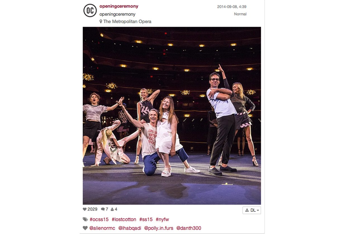Click the heart icon before liker names
352x234 pixels.
[85, 228]
